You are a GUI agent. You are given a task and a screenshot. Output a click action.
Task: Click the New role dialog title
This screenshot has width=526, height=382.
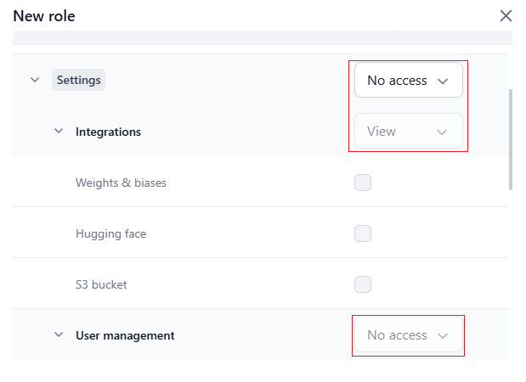(x=44, y=16)
